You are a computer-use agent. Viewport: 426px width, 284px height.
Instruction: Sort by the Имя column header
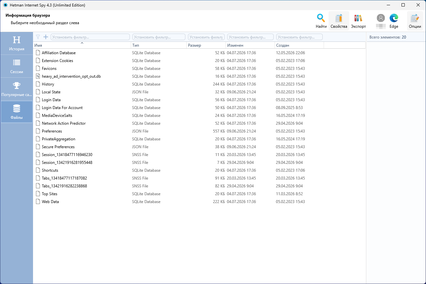(82, 45)
